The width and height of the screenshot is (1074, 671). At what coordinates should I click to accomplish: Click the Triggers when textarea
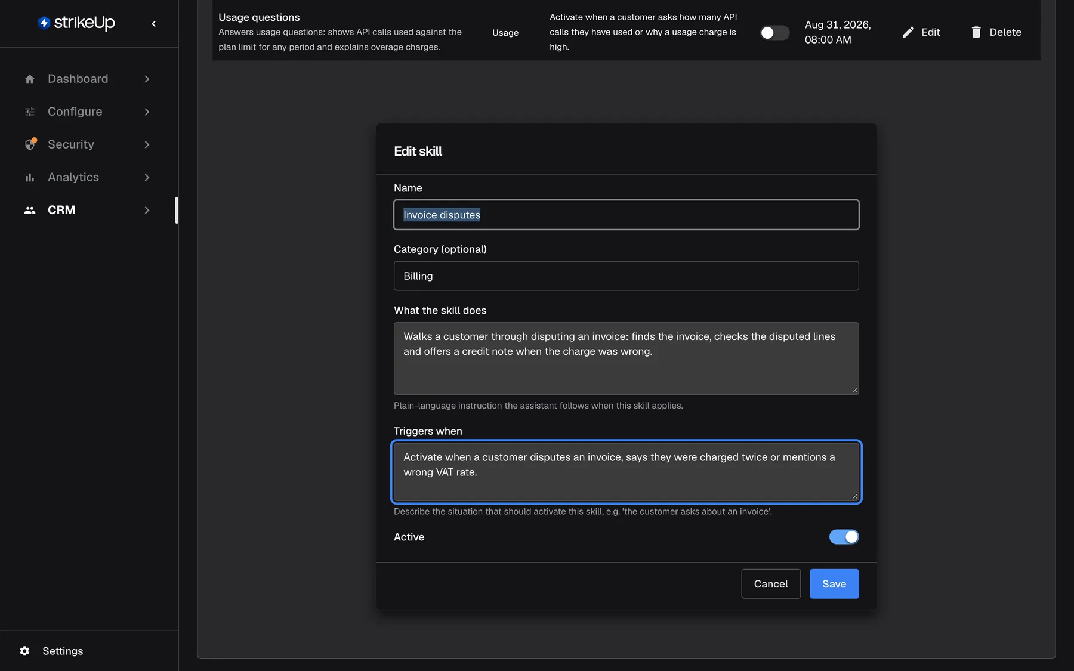(626, 472)
